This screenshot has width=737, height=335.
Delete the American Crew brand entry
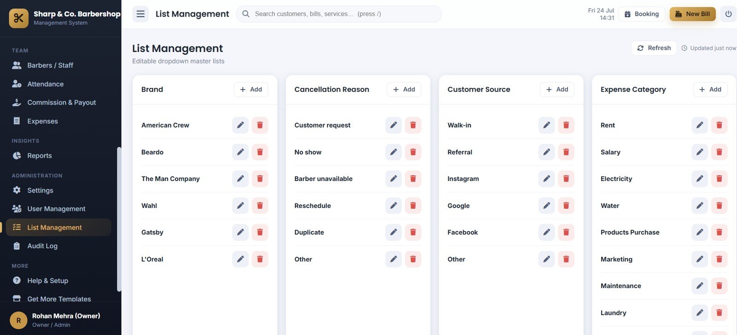[x=260, y=125]
